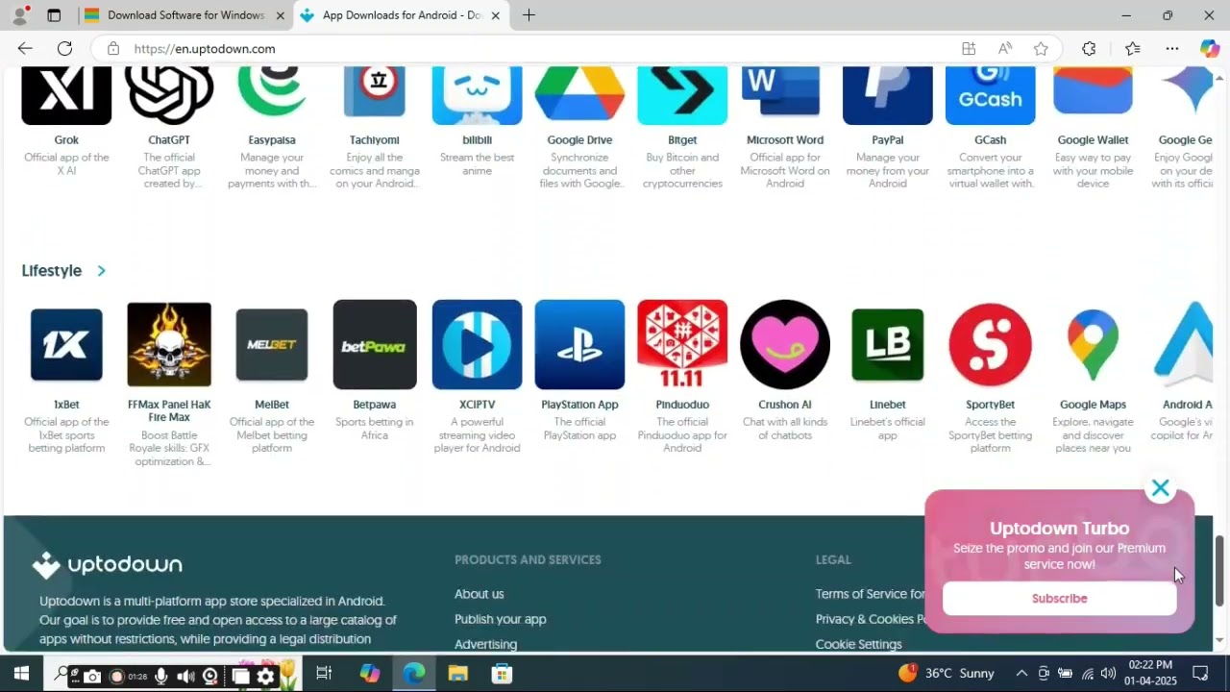Go back to previous page

coord(25,48)
